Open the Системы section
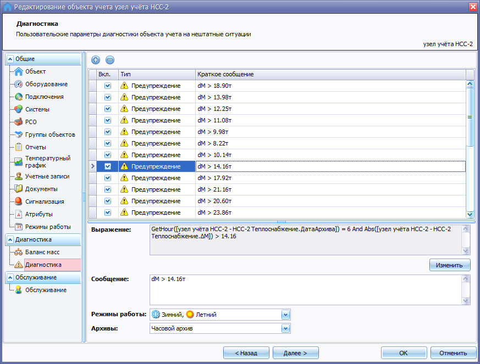 point(37,109)
